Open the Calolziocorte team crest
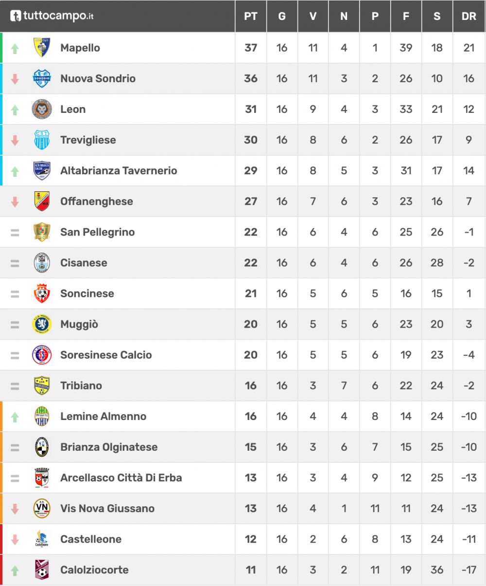The image size is (486, 586). tap(42, 569)
